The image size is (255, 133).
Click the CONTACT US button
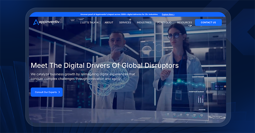coord(208,22)
